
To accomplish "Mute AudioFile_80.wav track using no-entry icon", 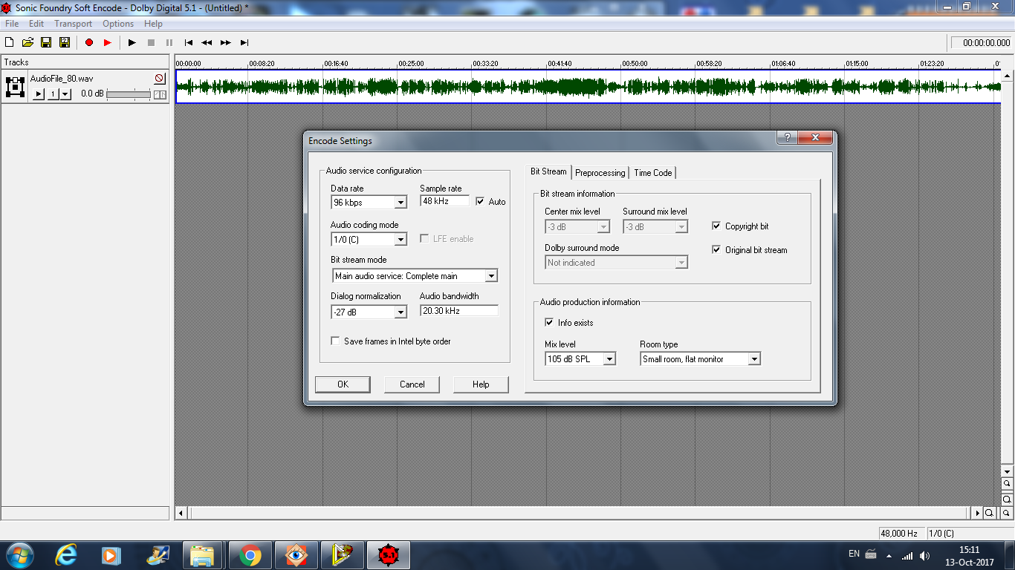I will pyautogui.click(x=160, y=79).
